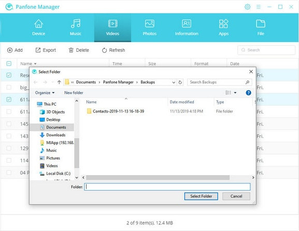Open the view options dropdown arrow
The height and width of the screenshot is (231, 299).
(235, 93)
